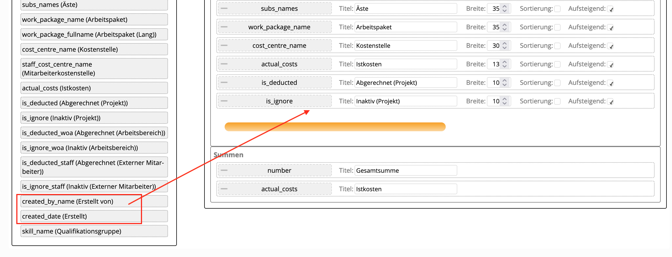Check the Sortierung box on the is_ignore row
Screen dimensions: 672x257
tap(557, 101)
